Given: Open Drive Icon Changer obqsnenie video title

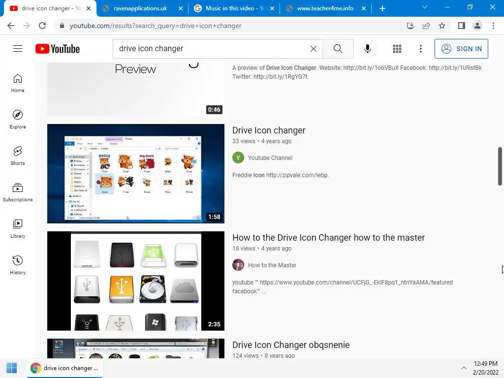Looking at the screenshot, I should coord(291,345).
